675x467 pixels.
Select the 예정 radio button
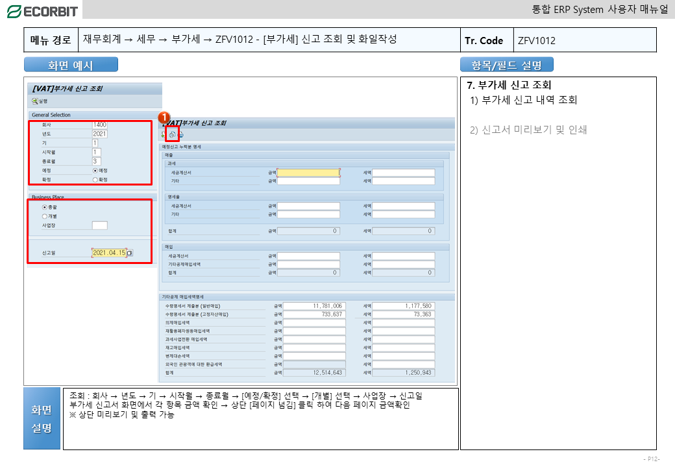click(95, 170)
